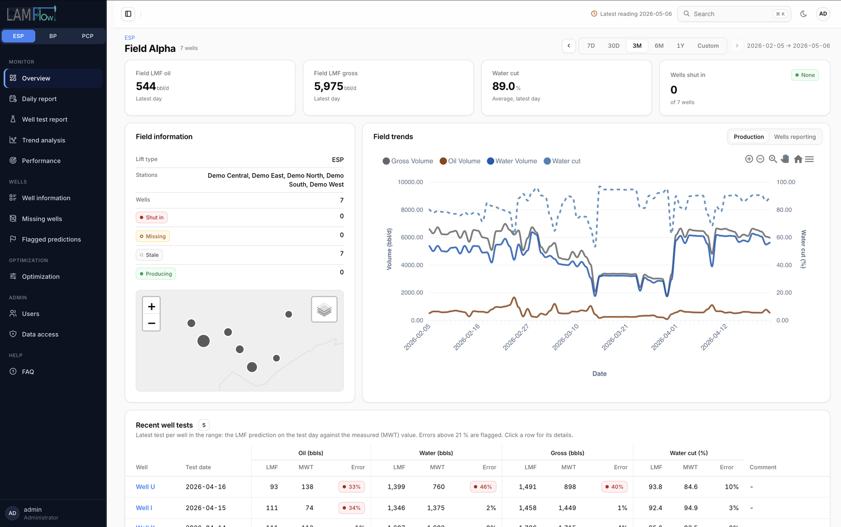Image resolution: width=841 pixels, height=527 pixels.
Task: Select the 1Y time range
Action: click(x=680, y=46)
